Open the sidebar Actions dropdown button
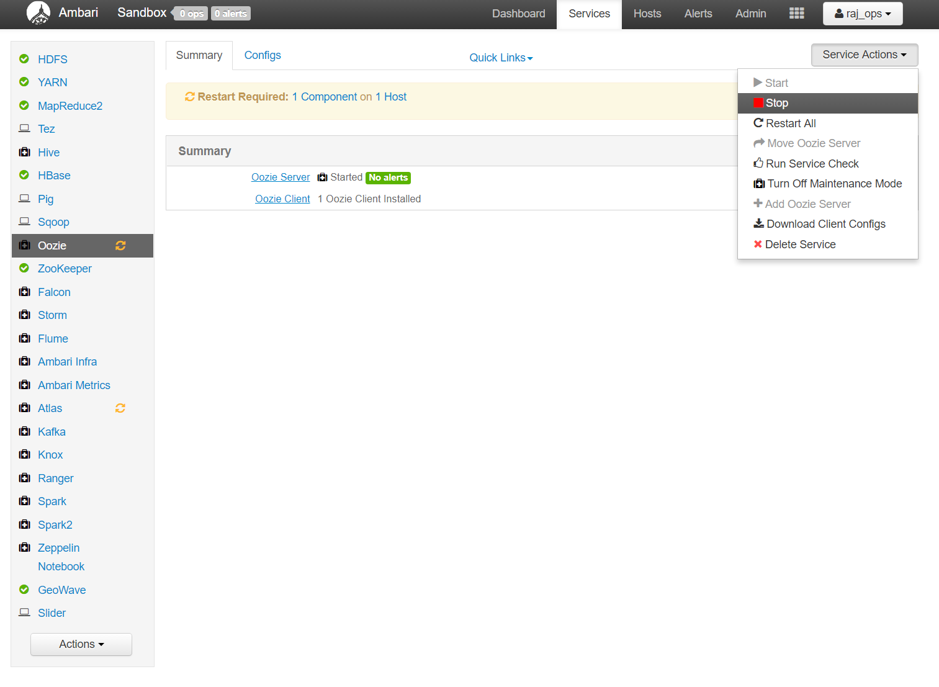Screen dimensions: 939x687 [x=81, y=644]
